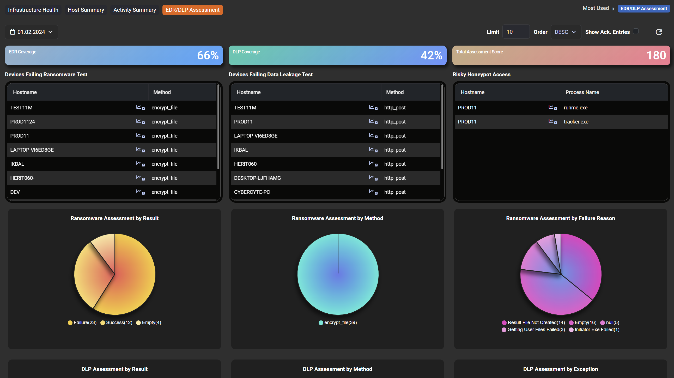Open chart icon for TEST11M ransomware row

pos(140,107)
